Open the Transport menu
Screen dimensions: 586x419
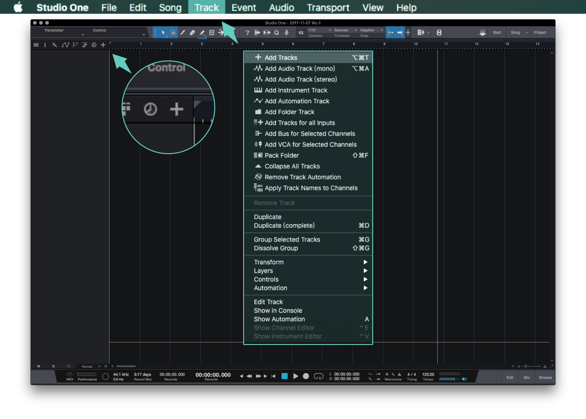click(x=328, y=7)
